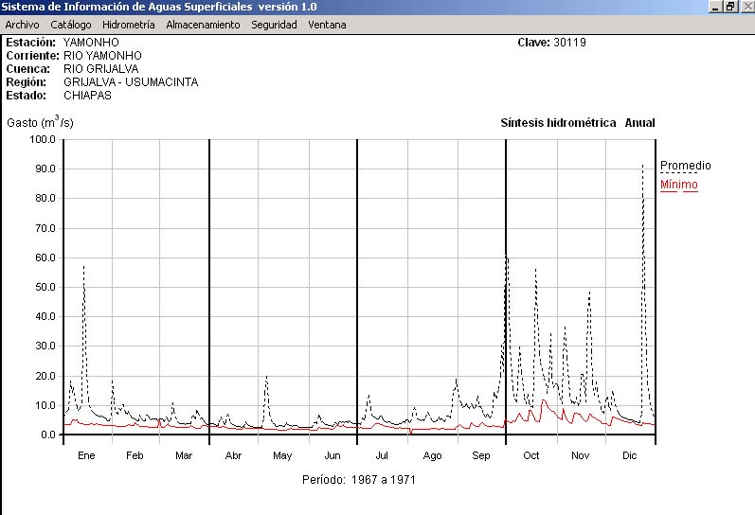Click the 100.0 value on the y-axis
755x515 pixels.
pos(44,139)
